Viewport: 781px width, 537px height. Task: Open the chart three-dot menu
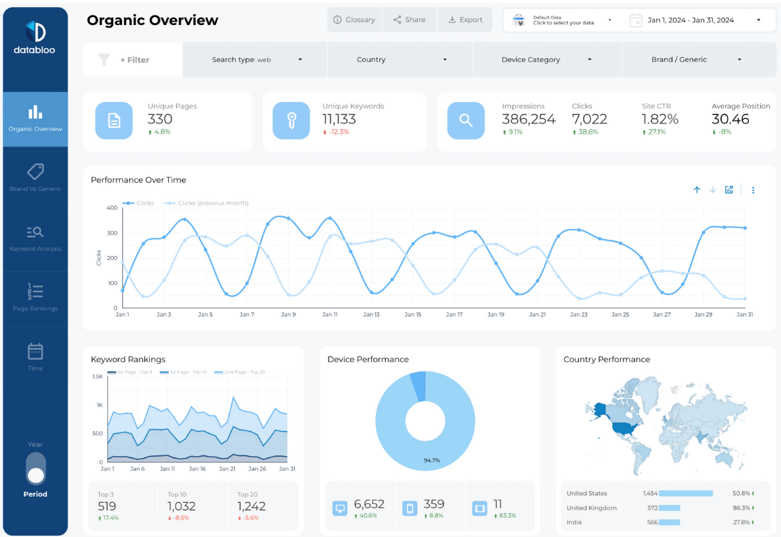tap(753, 190)
